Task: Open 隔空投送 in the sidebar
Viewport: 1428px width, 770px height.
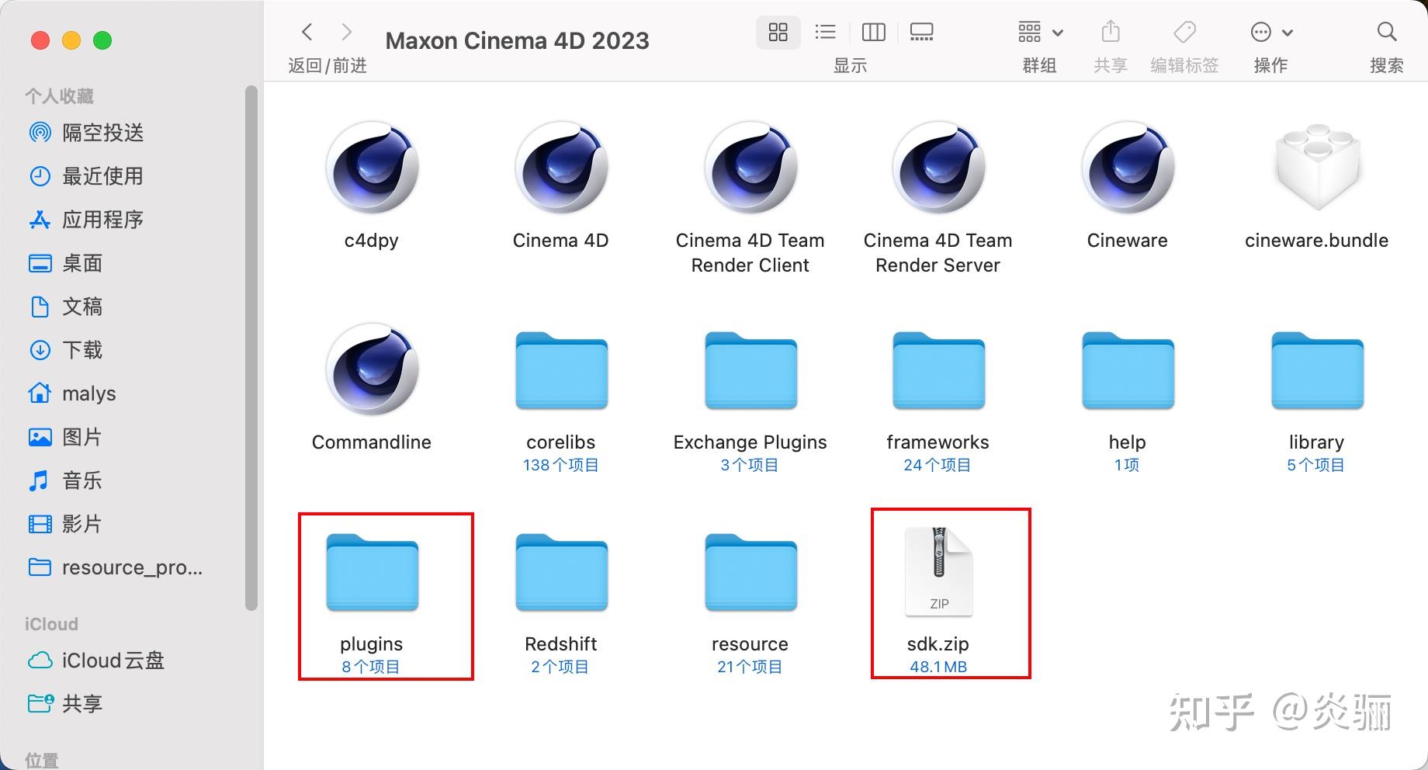Action: coord(102,132)
